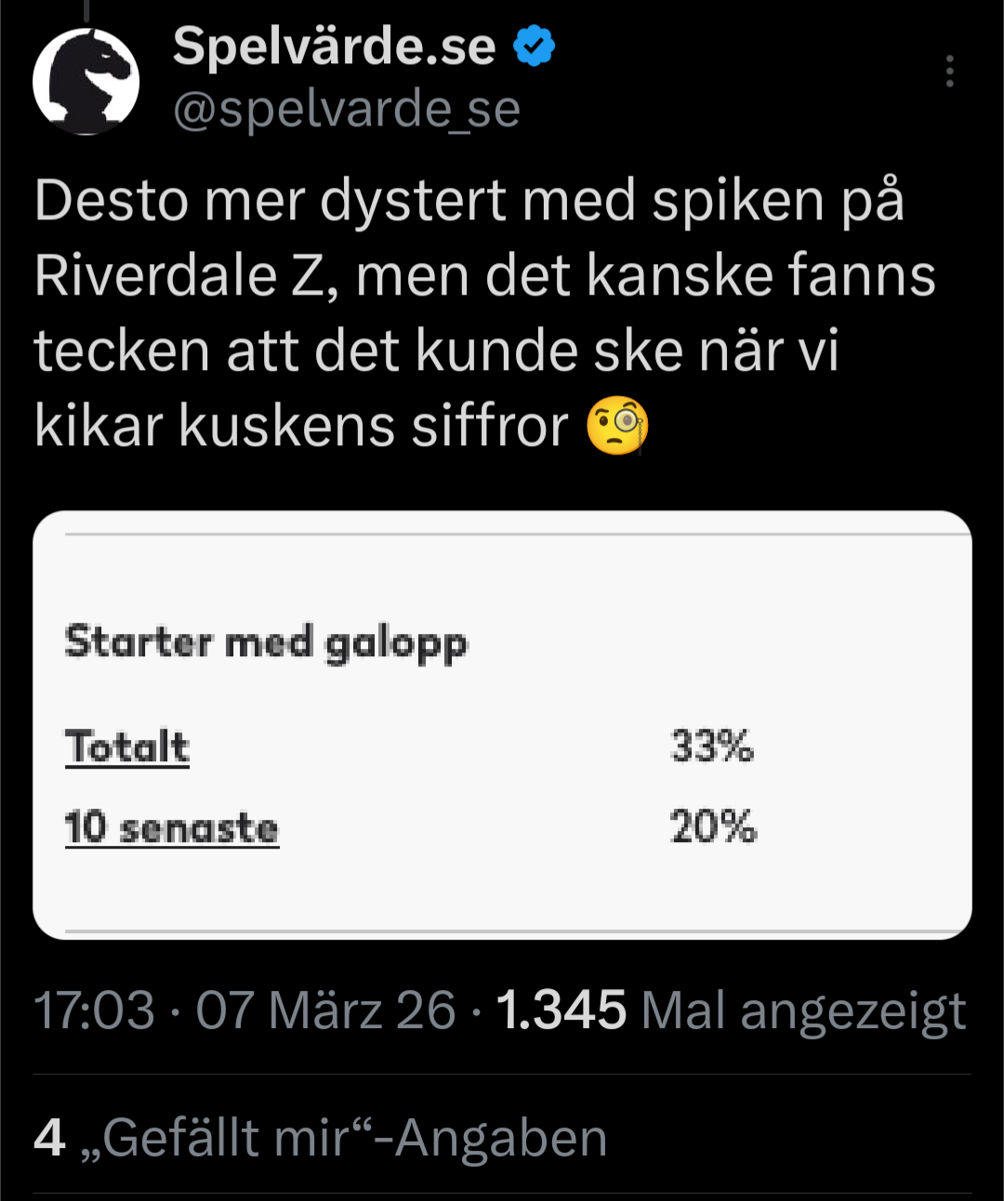Open the "Gefällt mir"-Angaben likes list

click(x=353, y=1138)
